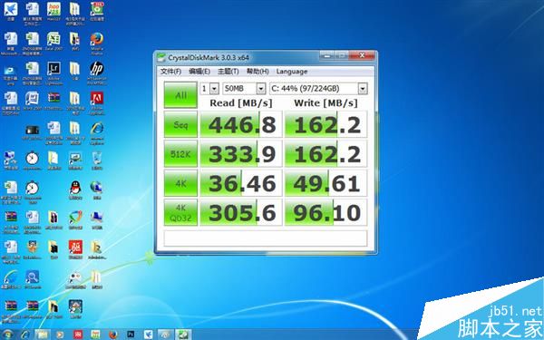Open Photoshop from the taskbar
544x340 pixels.
[131, 335]
